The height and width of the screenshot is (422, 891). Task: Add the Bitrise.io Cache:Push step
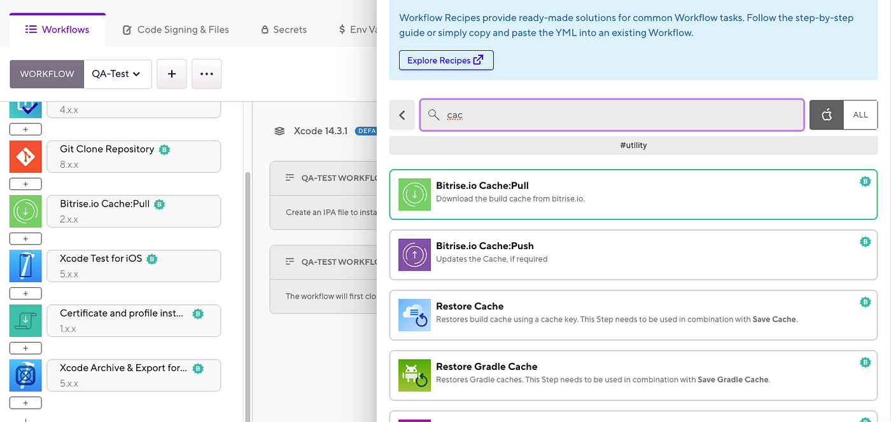tap(633, 255)
